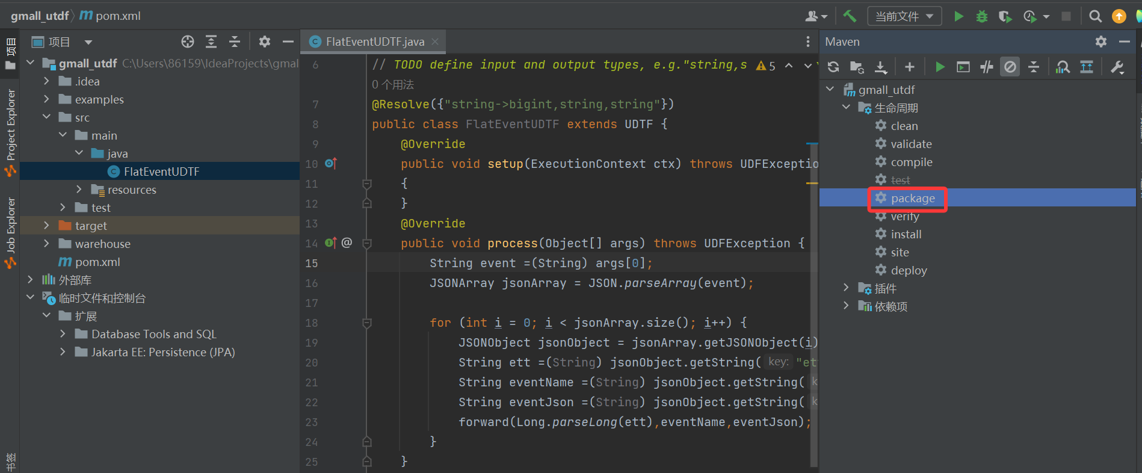Image resolution: width=1142 pixels, height=473 pixels.
Task: Click the Profiler run icon
Action: [x=1029, y=16]
